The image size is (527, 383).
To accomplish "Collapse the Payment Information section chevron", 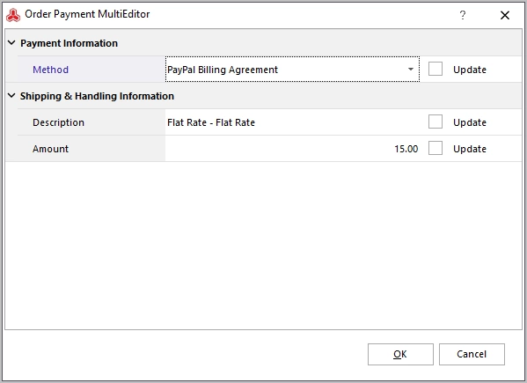I will coord(11,43).
